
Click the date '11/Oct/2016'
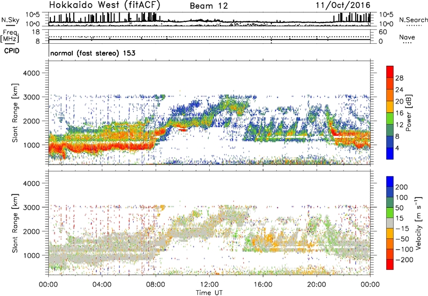click(343, 5)
